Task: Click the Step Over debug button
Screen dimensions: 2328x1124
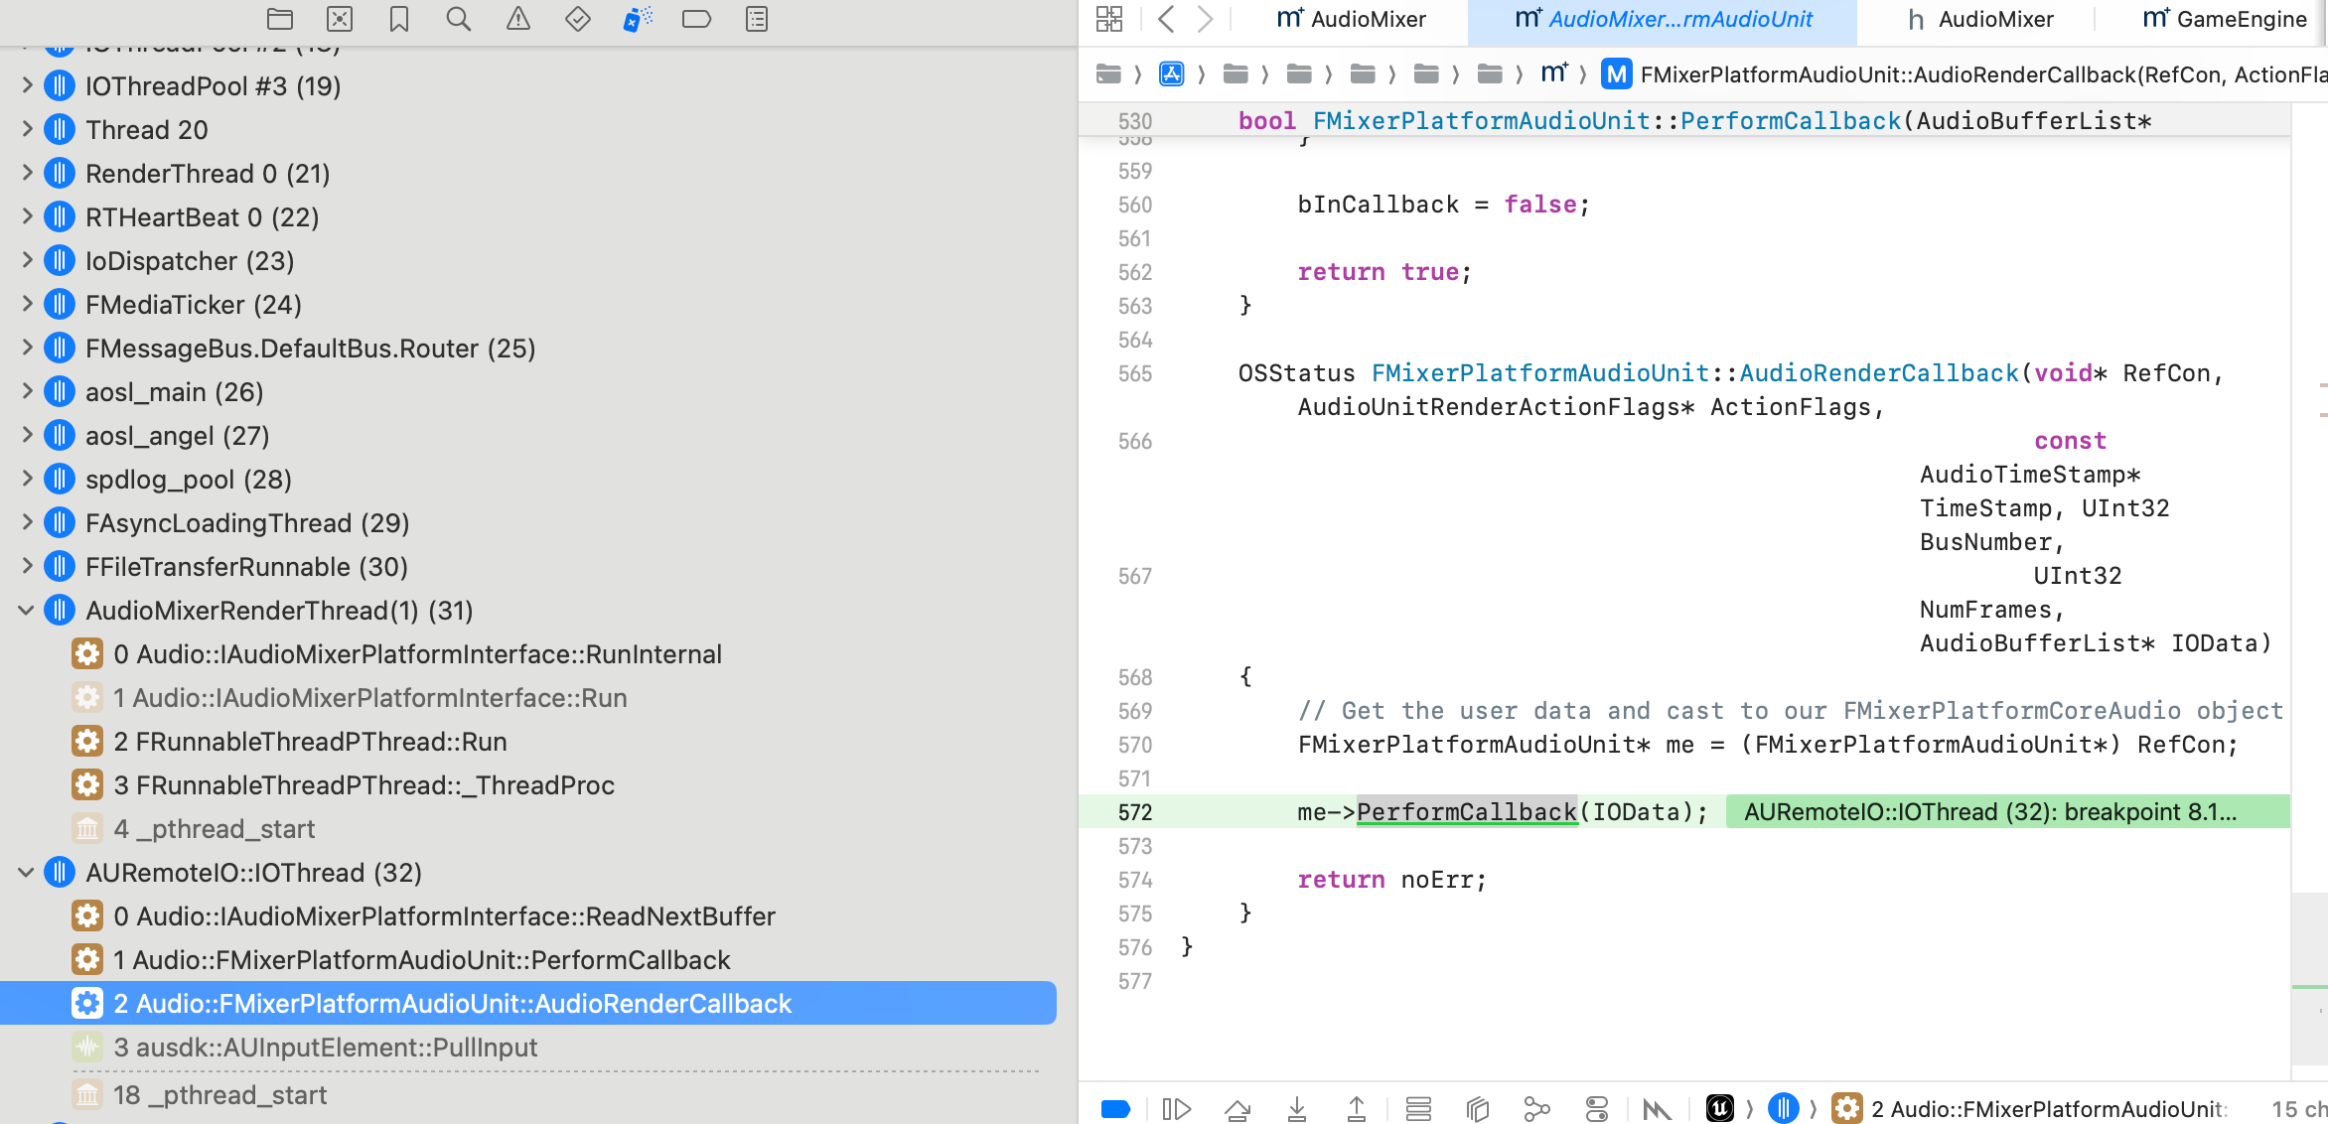Action: [x=1237, y=1109]
